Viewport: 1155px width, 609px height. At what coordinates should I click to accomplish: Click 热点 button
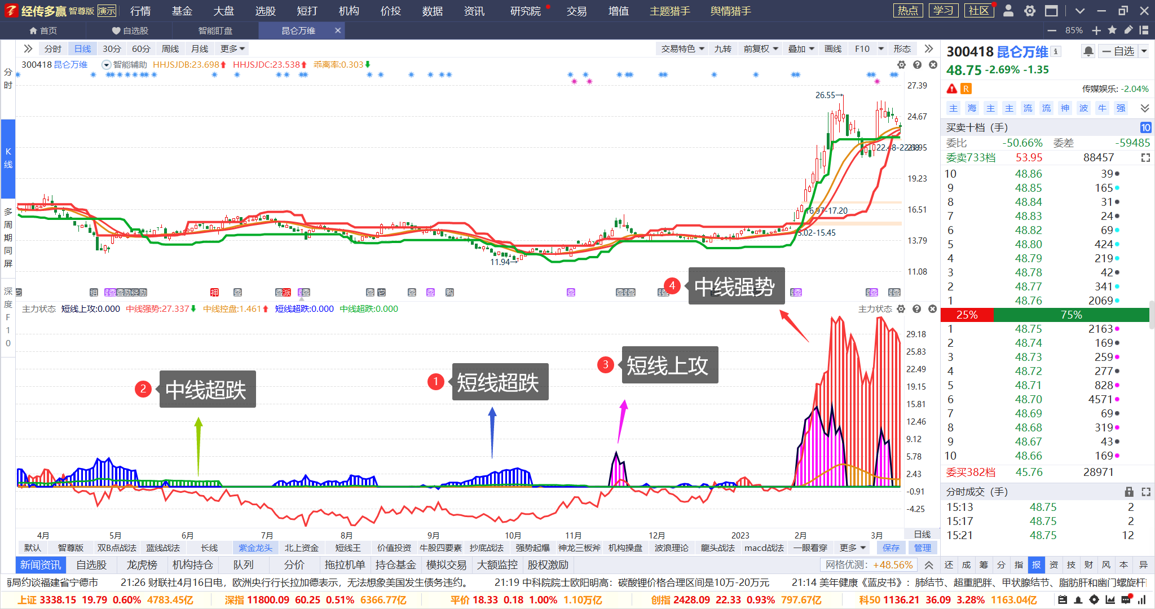tap(908, 11)
